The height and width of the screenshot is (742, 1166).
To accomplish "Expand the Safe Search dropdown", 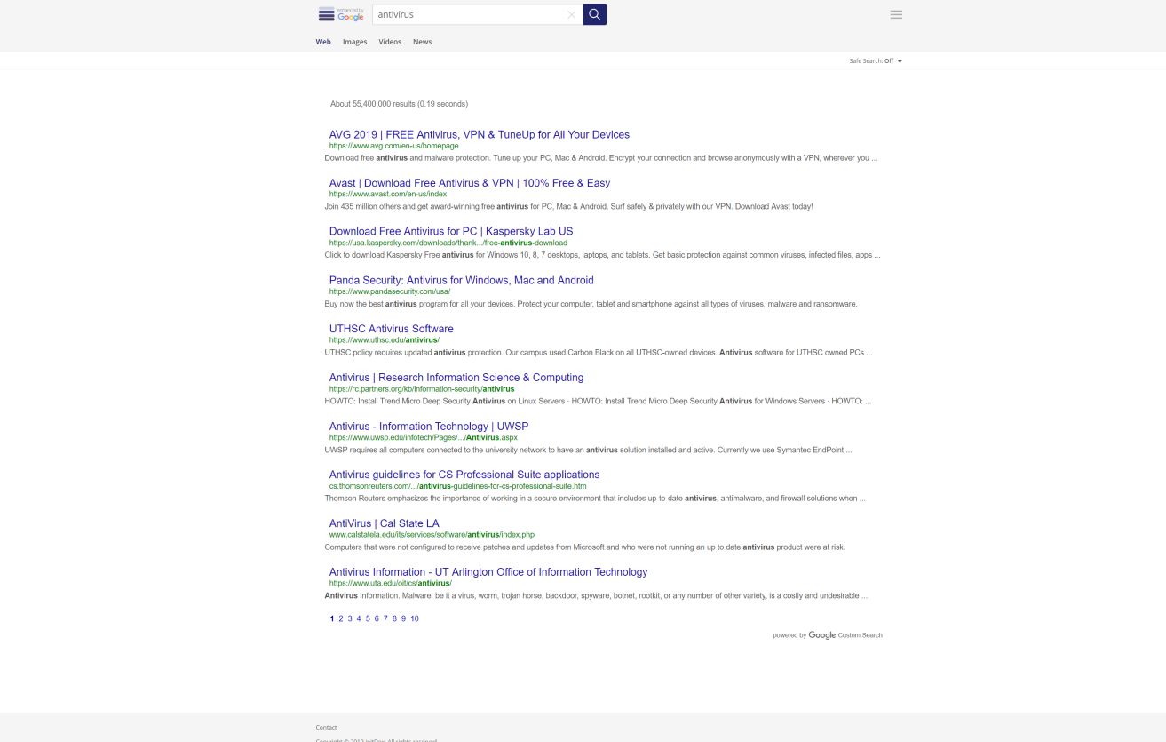I will click(876, 61).
